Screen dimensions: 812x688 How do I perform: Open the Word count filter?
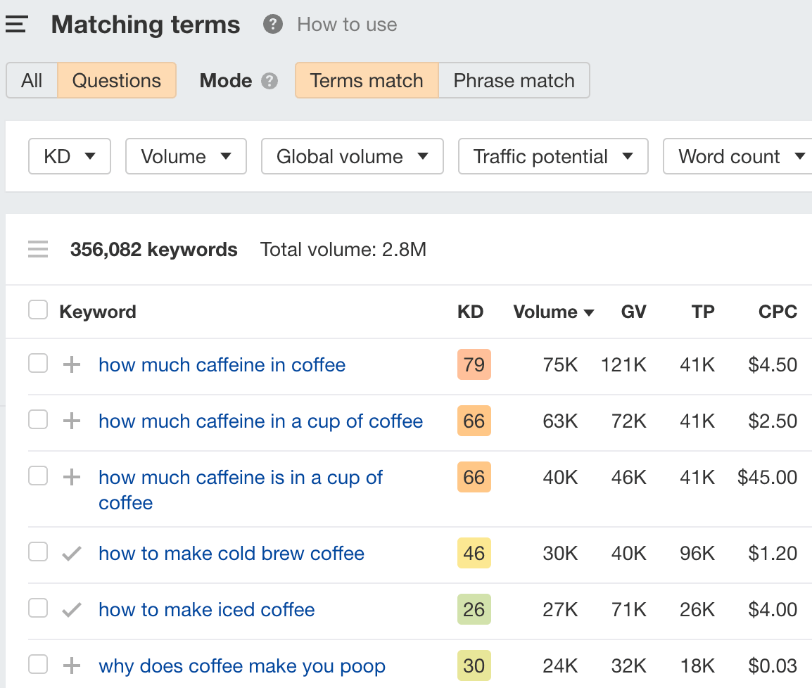(737, 156)
